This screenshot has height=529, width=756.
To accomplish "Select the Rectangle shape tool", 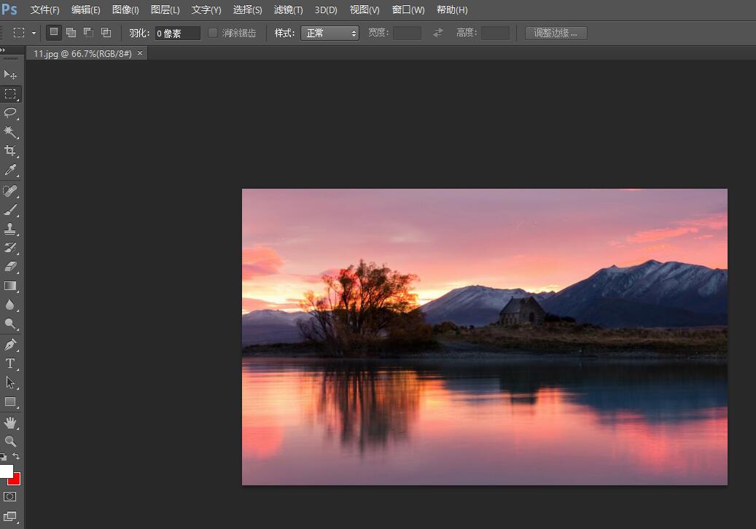I will point(10,401).
